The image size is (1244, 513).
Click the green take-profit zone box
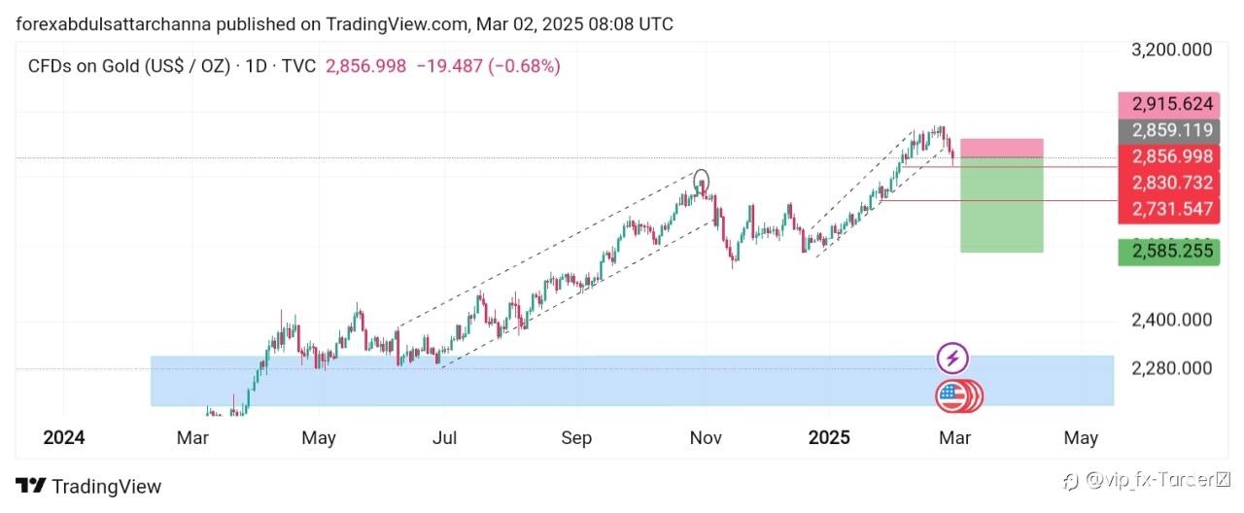click(x=1001, y=209)
